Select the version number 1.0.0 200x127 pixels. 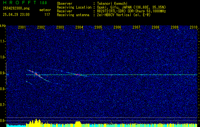[43, 3]
